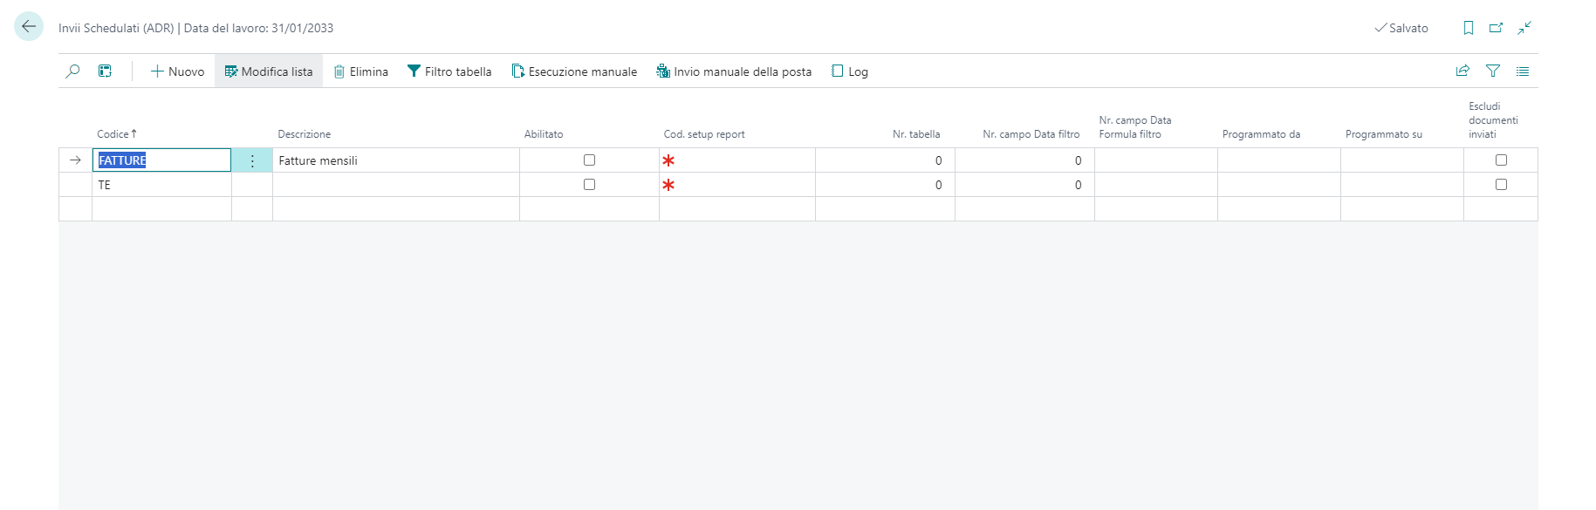Open the three-dot row menu for FATTURE
The width and height of the screenshot is (1596, 510).
pos(252,161)
